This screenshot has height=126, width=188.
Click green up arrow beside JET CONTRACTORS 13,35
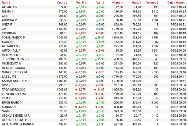[x=96, y=59]
